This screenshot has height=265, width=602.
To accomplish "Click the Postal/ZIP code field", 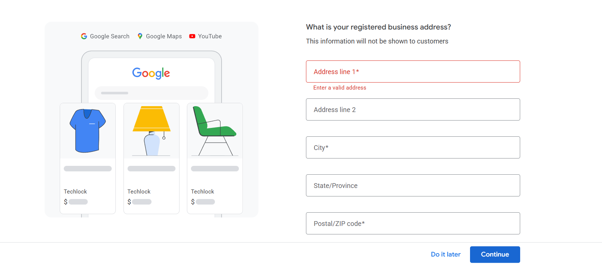I will (413, 223).
